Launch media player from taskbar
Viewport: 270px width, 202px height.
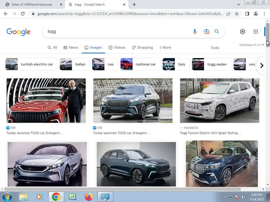click(39, 197)
